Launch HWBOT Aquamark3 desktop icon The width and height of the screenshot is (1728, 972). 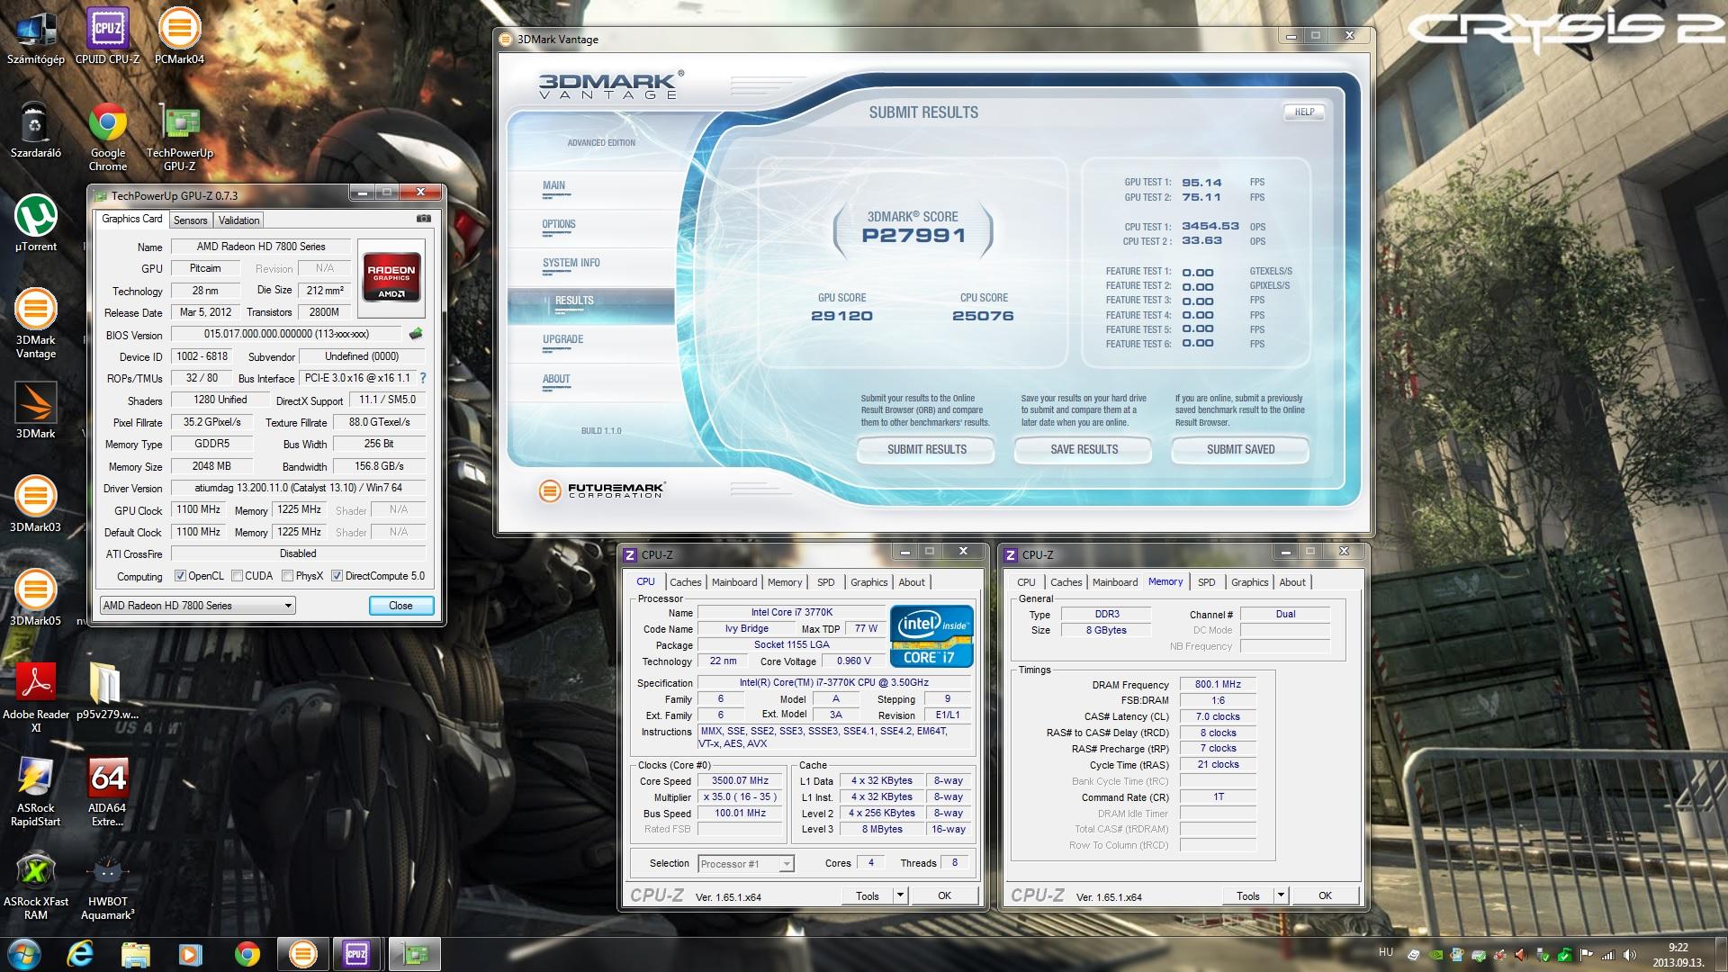tap(108, 873)
